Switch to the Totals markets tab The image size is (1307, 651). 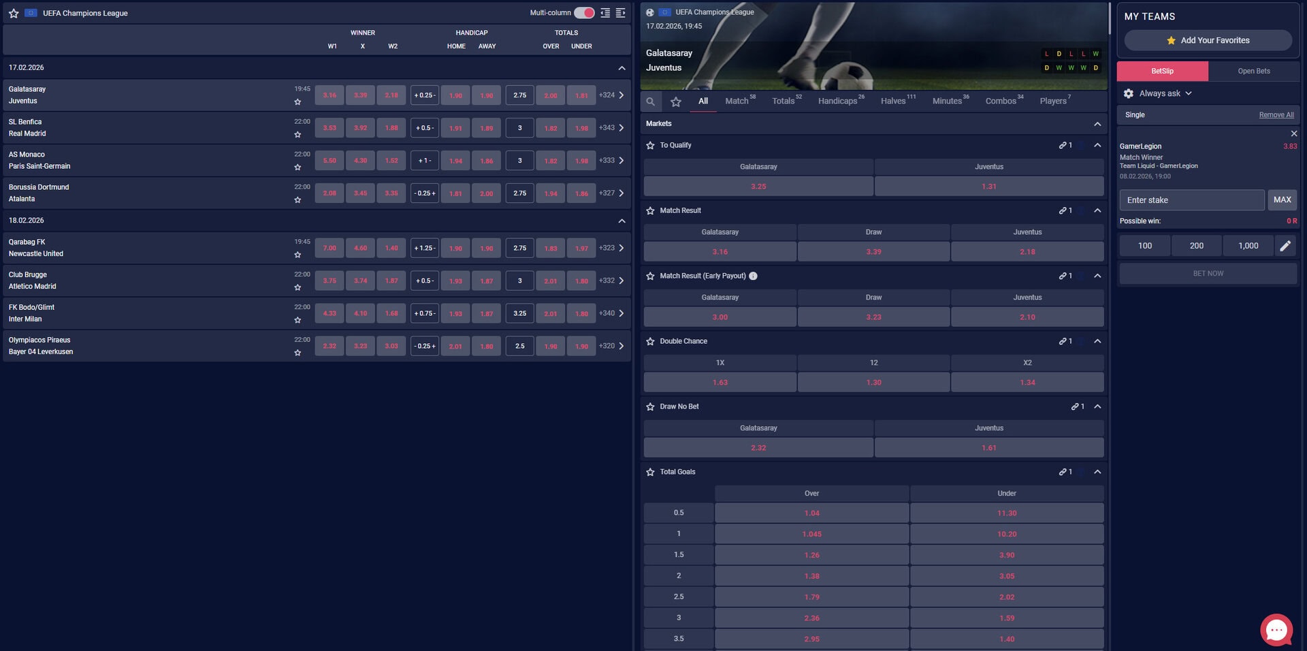point(787,101)
